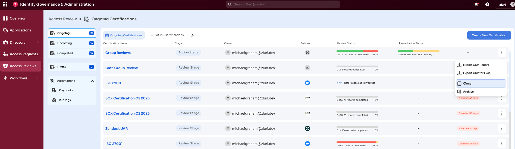Switch to the Ongoing tab
The height and width of the screenshot is (149, 515).
(72, 33)
